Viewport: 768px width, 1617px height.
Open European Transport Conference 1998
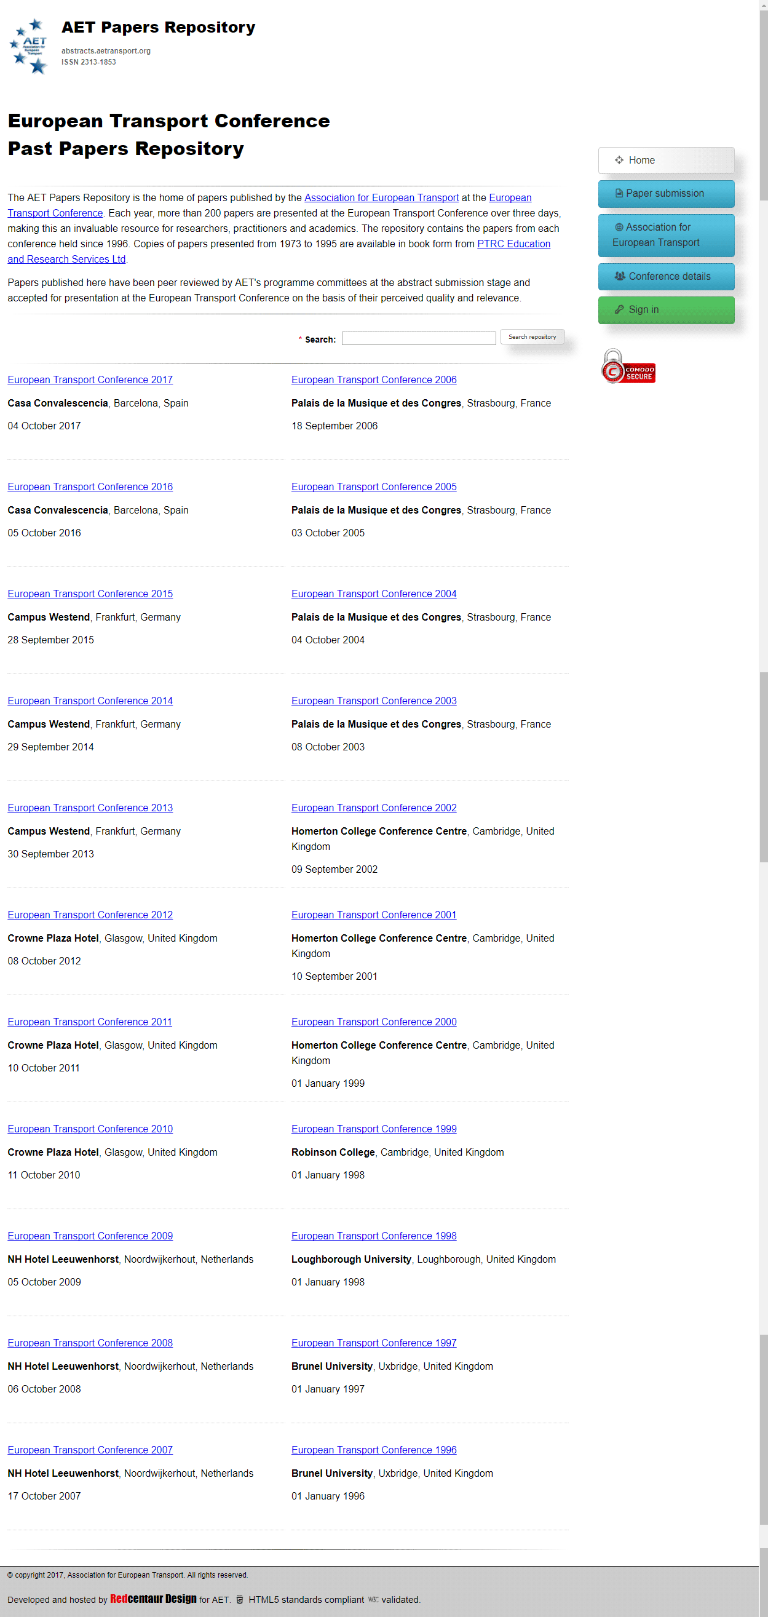pyautogui.click(x=374, y=1236)
